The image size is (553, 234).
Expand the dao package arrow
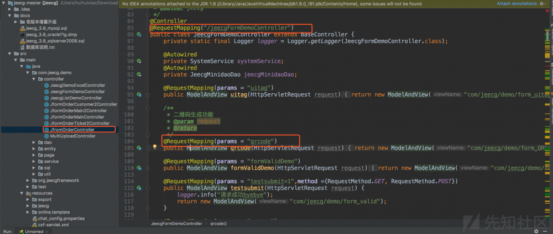tap(34, 142)
